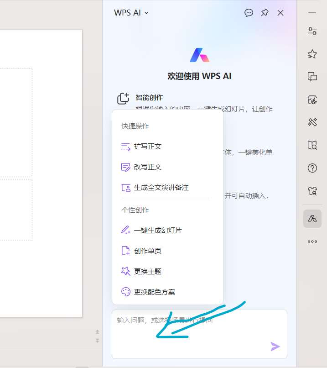
Task: Open the three-dots more options in sidebar
Action: 312,242
